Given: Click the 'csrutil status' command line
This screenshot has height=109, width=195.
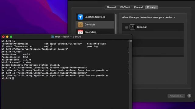Looking at the screenshot, I should coord(16,62).
